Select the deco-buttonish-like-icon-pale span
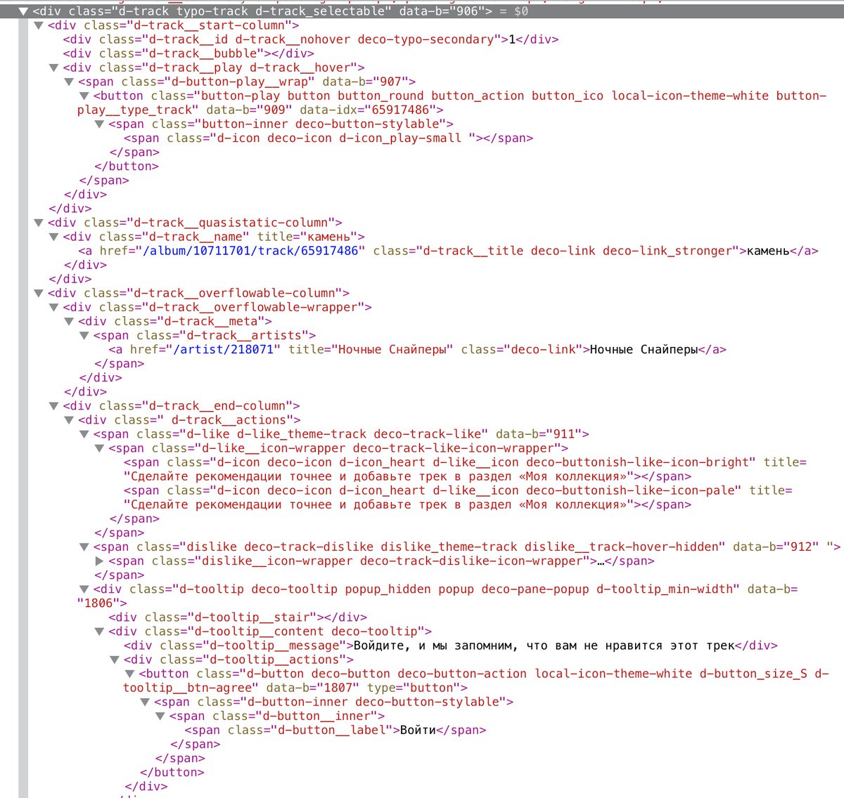This screenshot has width=844, height=798. (x=458, y=497)
